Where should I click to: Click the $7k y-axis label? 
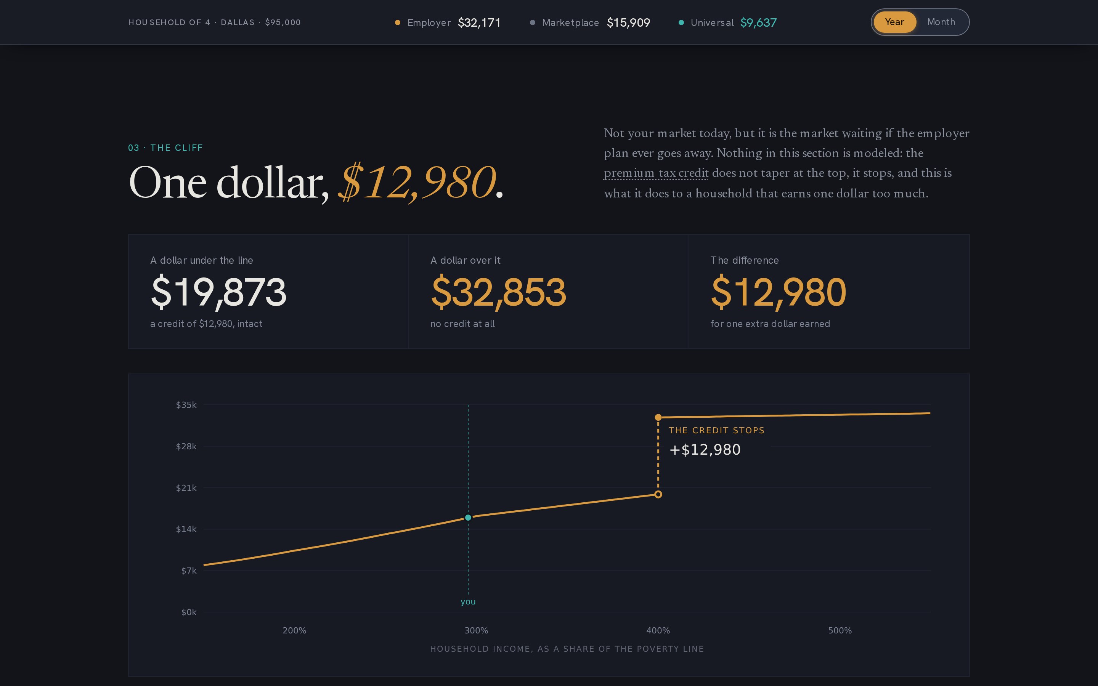pos(189,571)
